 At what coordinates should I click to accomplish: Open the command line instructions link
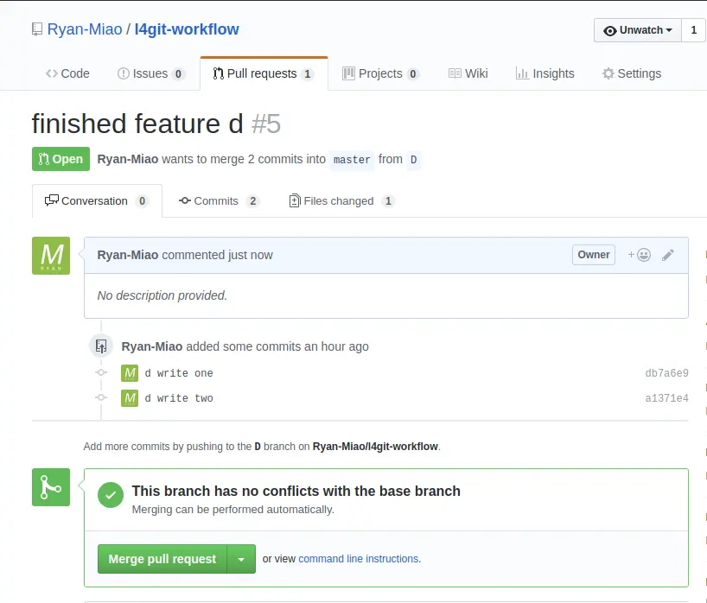[359, 559]
